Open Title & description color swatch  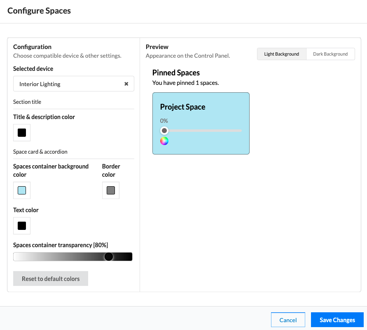click(22, 133)
